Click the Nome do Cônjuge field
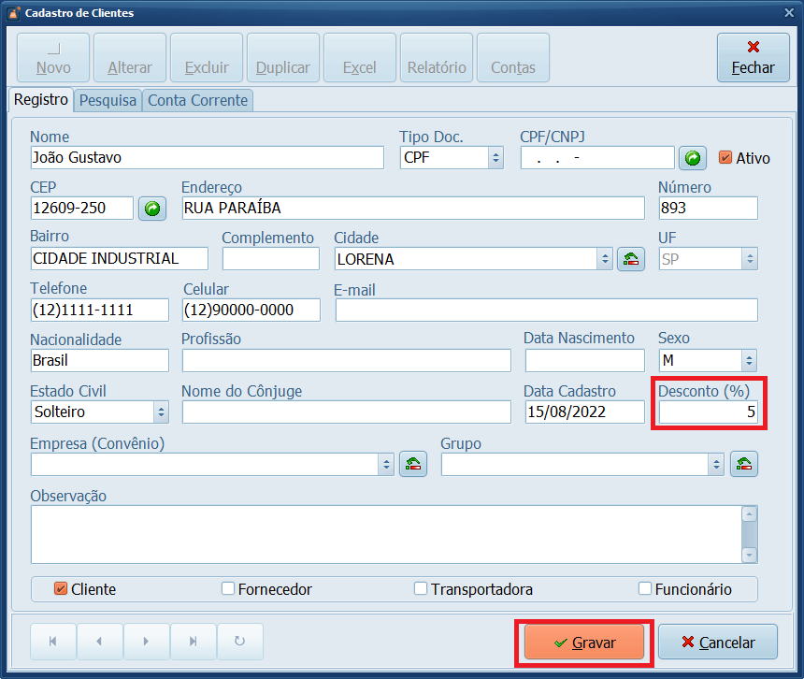The height and width of the screenshot is (679, 804). click(x=347, y=412)
